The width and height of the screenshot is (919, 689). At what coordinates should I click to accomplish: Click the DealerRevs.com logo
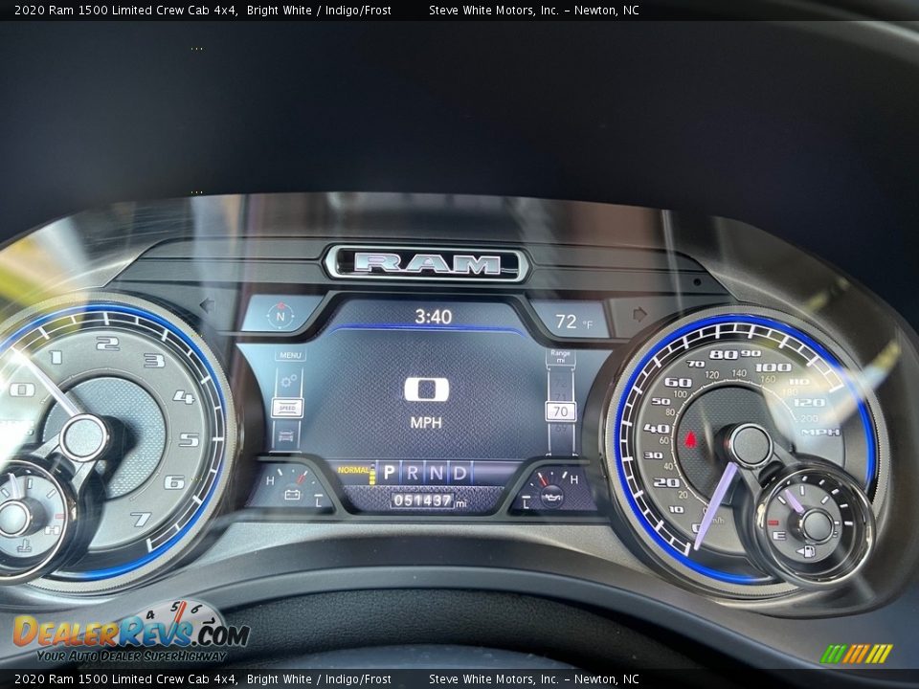(x=130, y=632)
